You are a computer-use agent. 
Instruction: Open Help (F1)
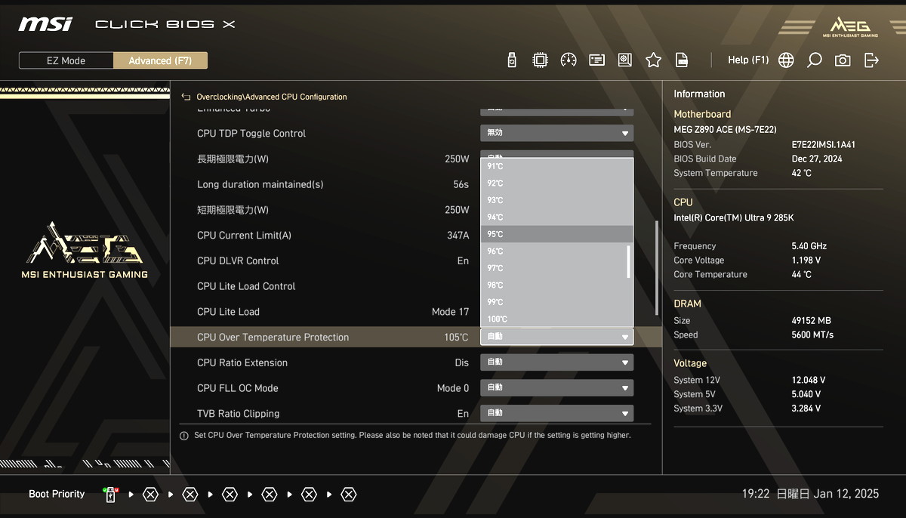(x=748, y=60)
